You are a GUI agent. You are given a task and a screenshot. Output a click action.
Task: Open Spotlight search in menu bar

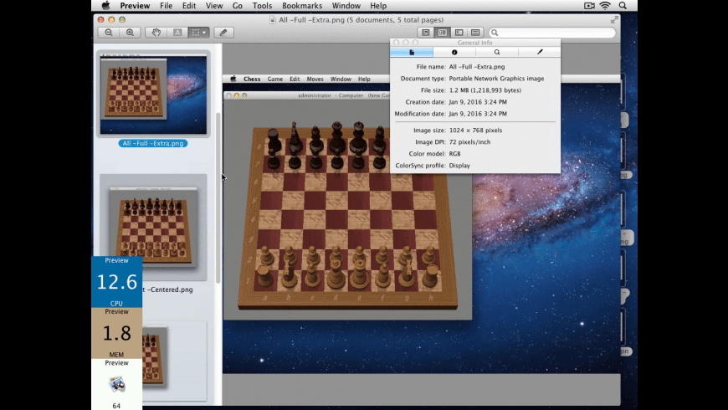coord(623,6)
